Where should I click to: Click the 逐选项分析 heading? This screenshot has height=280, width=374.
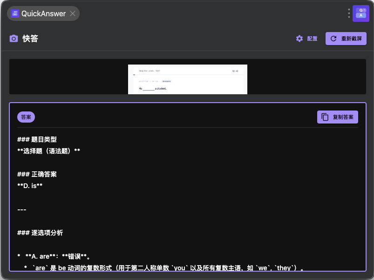[x=40, y=233]
